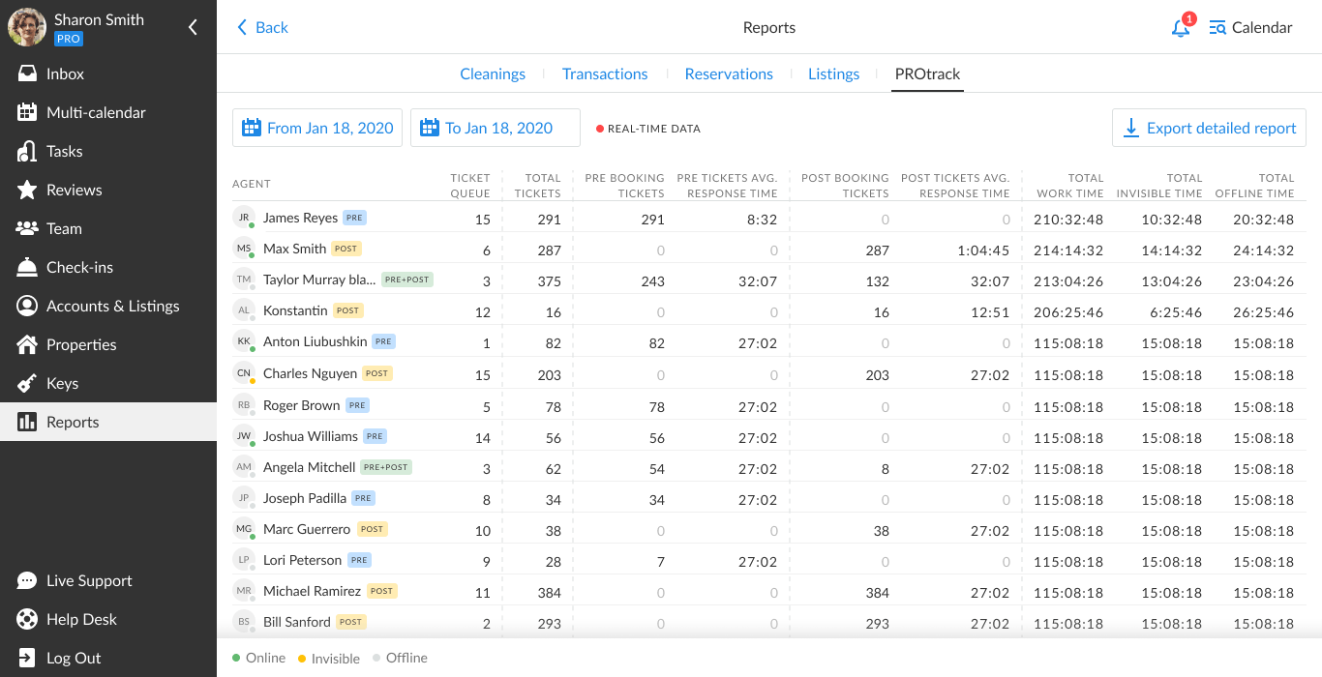Click Sharon Smith's profile avatar
Screen dimensions: 1322x677
point(27,27)
